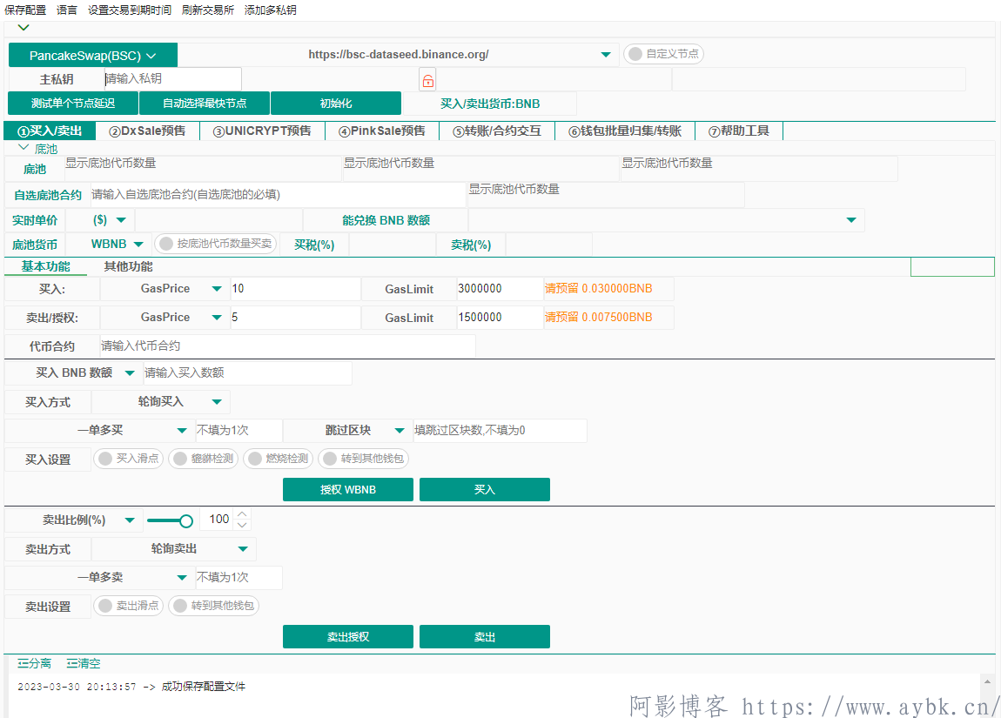Click 自动选择最快节点 button

point(205,103)
